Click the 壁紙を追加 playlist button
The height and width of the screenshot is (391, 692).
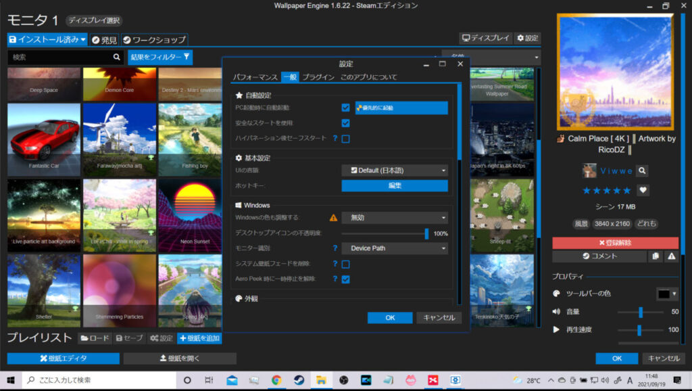pos(199,338)
